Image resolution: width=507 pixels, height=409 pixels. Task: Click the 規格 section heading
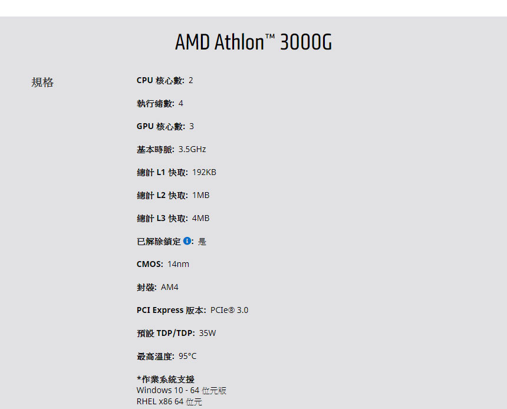(x=42, y=82)
